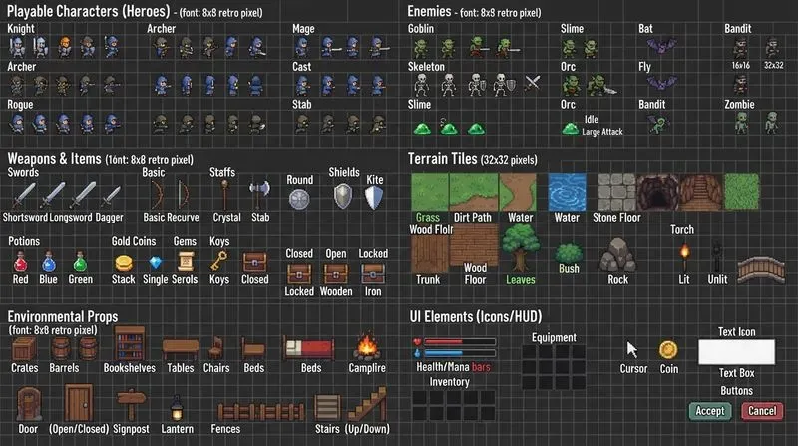Select the Rock terrain sprite
The width and height of the screenshot is (798, 446).
click(x=617, y=256)
